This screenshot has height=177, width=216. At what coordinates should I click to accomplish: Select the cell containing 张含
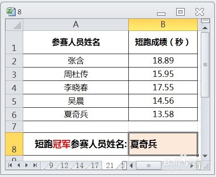click(x=76, y=61)
